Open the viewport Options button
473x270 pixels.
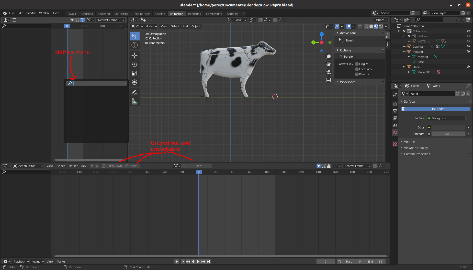tap(381, 20)
